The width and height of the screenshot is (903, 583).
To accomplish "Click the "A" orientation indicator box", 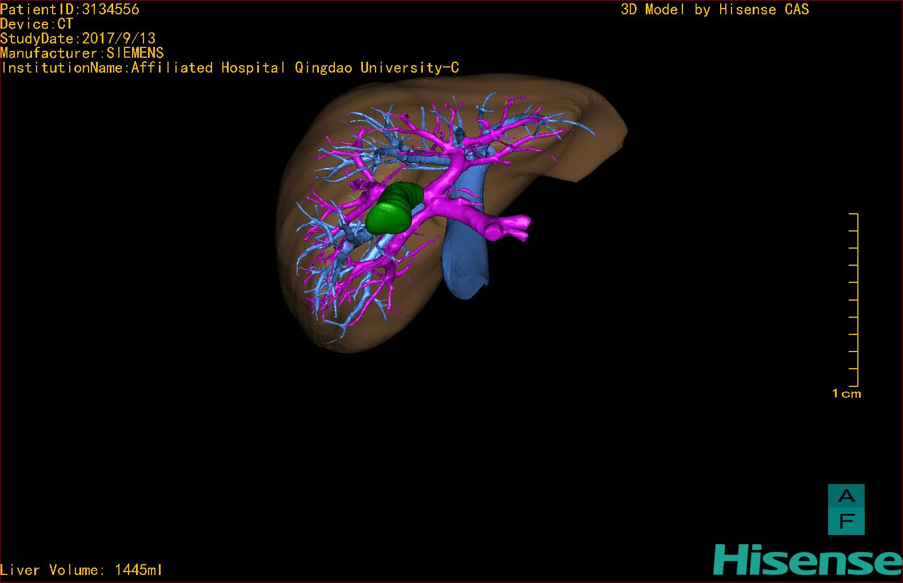I will coord(846,496).
